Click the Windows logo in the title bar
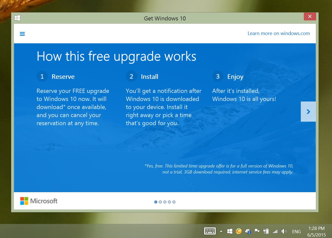The height and width of the screenshot is (238, 332). point(17,18)
